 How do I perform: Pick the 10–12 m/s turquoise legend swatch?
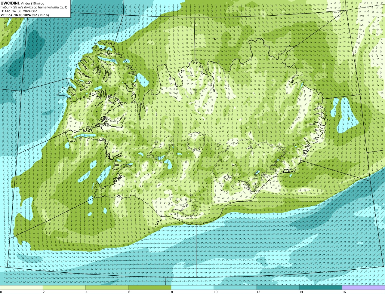(235, 288)
